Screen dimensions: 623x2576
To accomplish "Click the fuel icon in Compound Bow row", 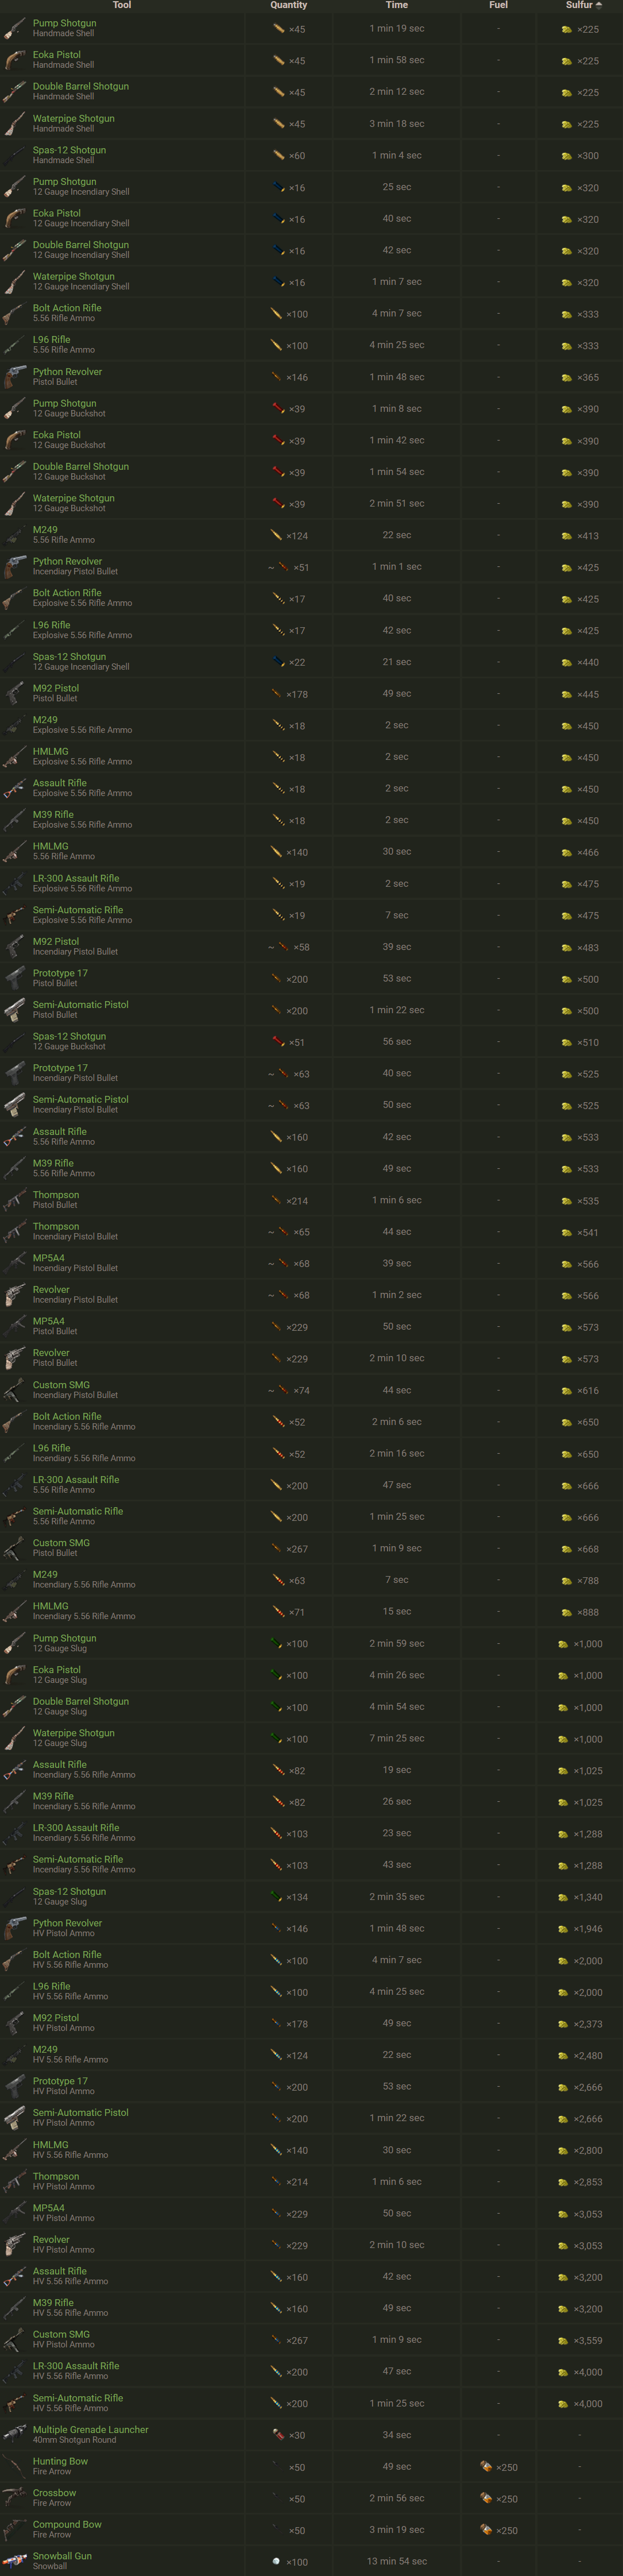I will coord(486,2529).
